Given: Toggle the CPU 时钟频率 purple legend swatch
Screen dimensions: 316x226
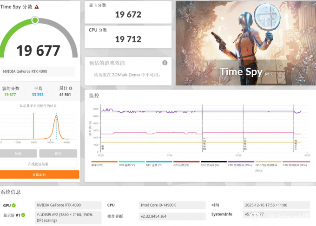Looking at the screenshot, I should click(241, 161).
